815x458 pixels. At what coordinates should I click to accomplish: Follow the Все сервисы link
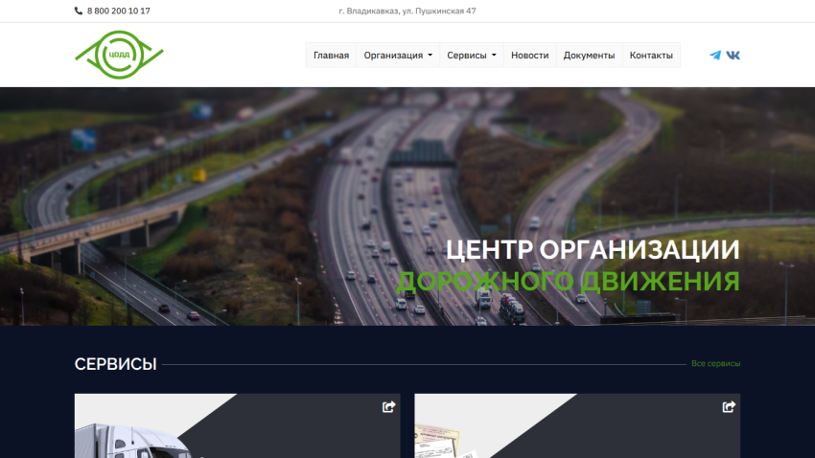tap(715, 363)
